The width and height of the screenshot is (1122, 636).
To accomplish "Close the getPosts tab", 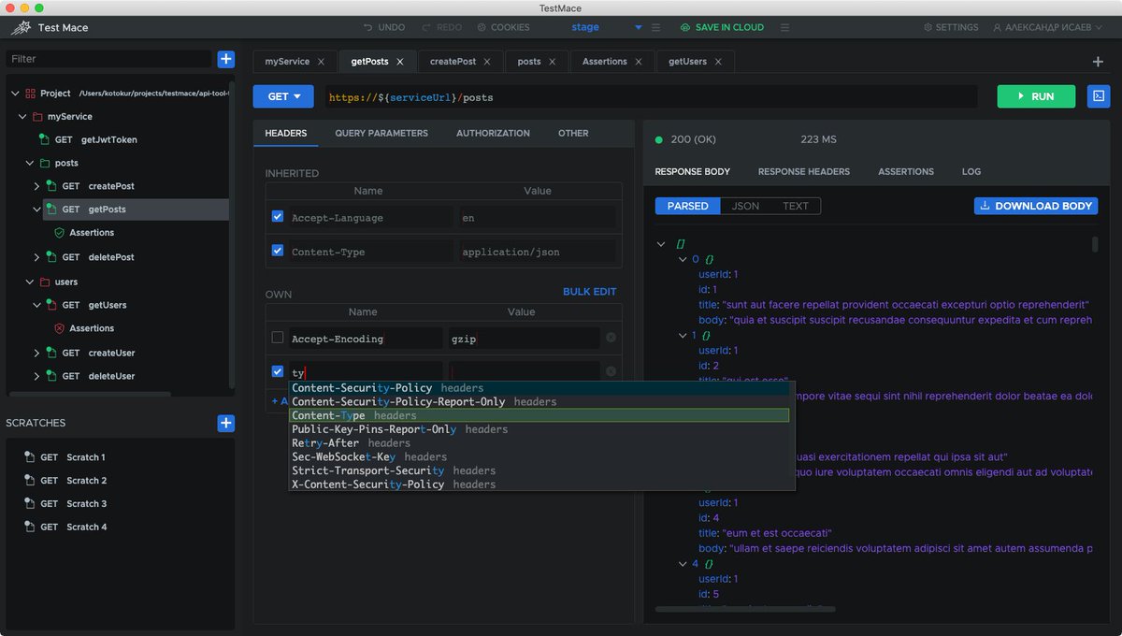I will click(400, 62).
